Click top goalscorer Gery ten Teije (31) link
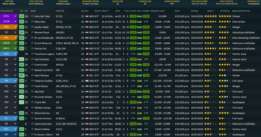Image resolution: width=261 pixels, height=137 pixels. point(199,4)
